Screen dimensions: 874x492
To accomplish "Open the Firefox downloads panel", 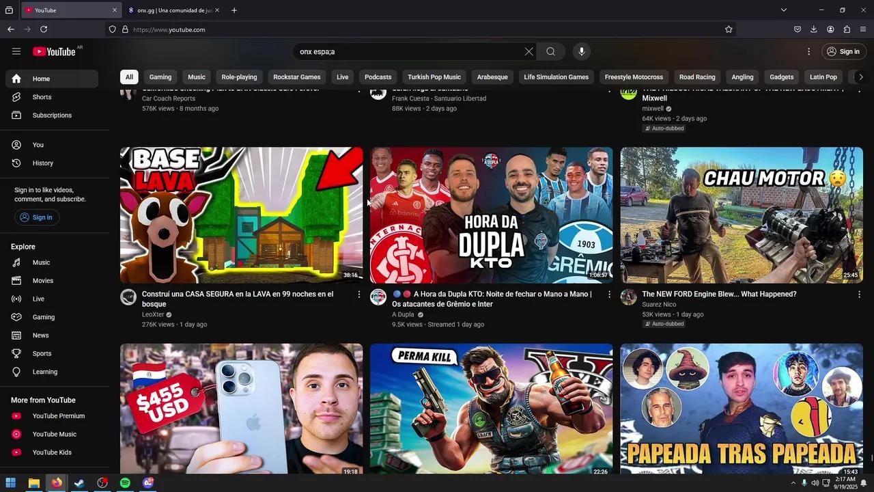I will (x=814, y=29).
